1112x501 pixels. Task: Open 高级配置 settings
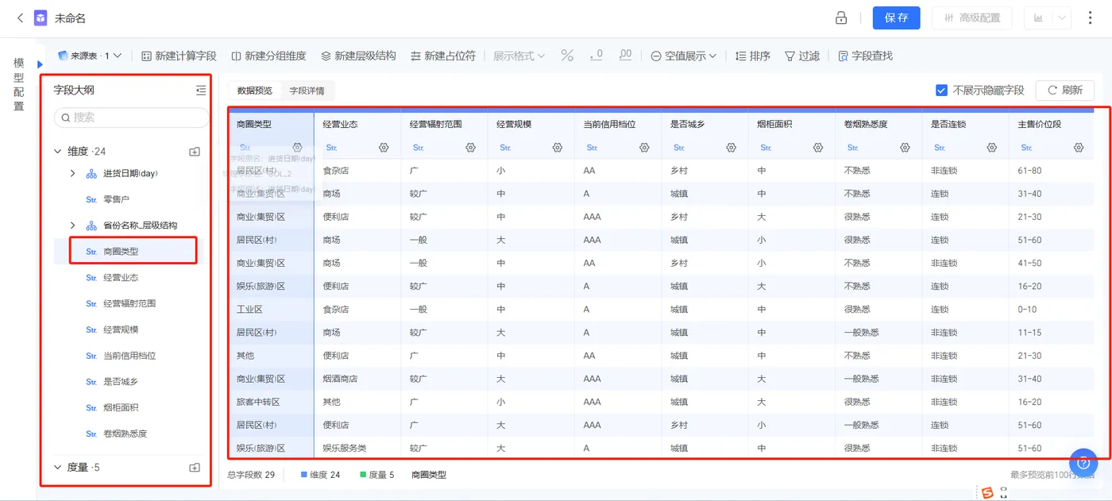point(971,17)
